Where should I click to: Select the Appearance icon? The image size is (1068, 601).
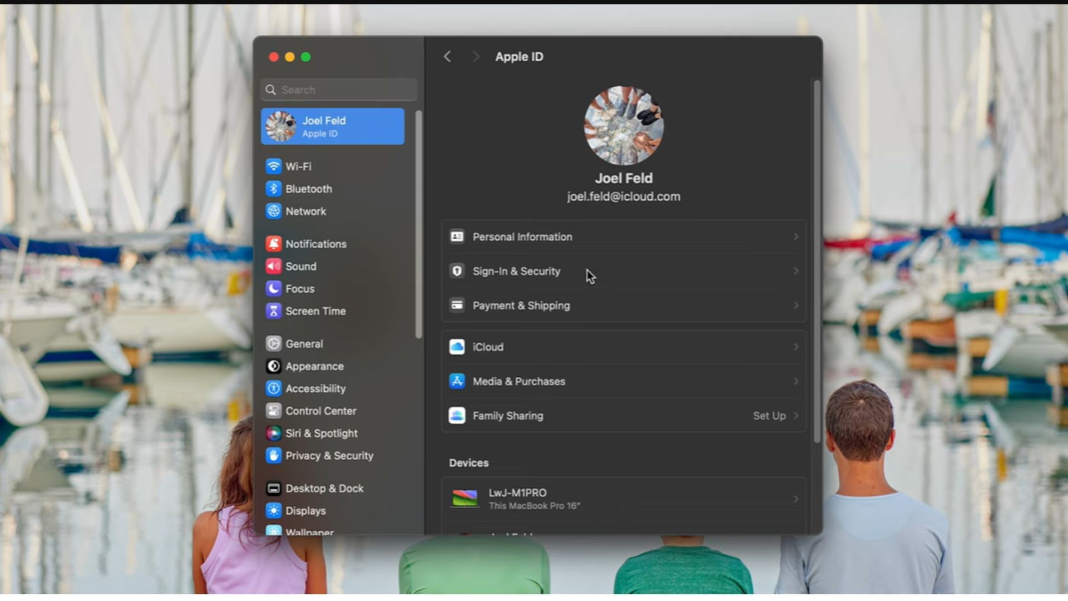[273, 366]
